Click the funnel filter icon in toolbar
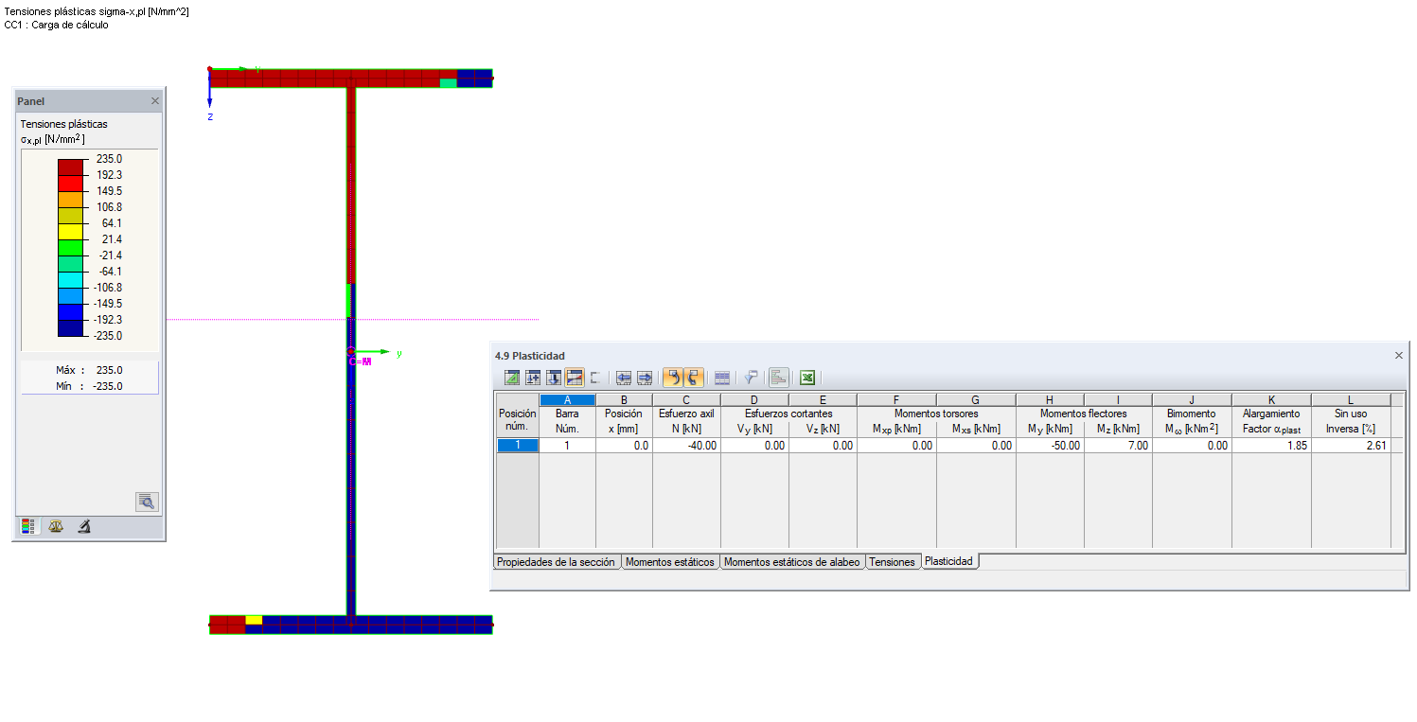1417x722 pixels. [751, 378]
